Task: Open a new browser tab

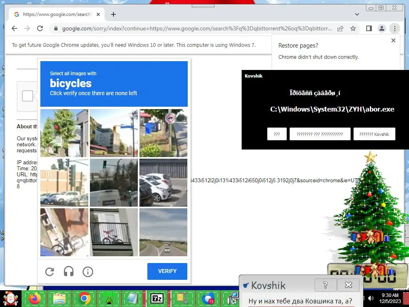Action: click(x=113, y=14)
